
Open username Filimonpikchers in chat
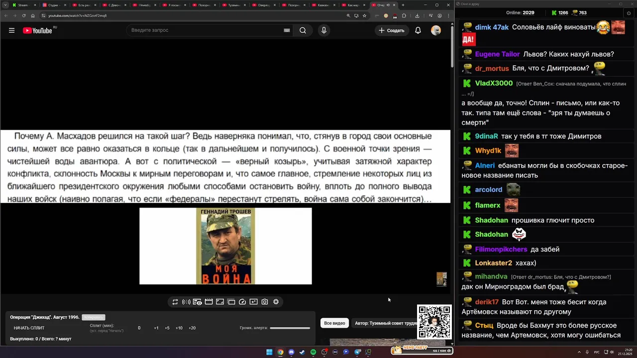click(x=501, y=249)
